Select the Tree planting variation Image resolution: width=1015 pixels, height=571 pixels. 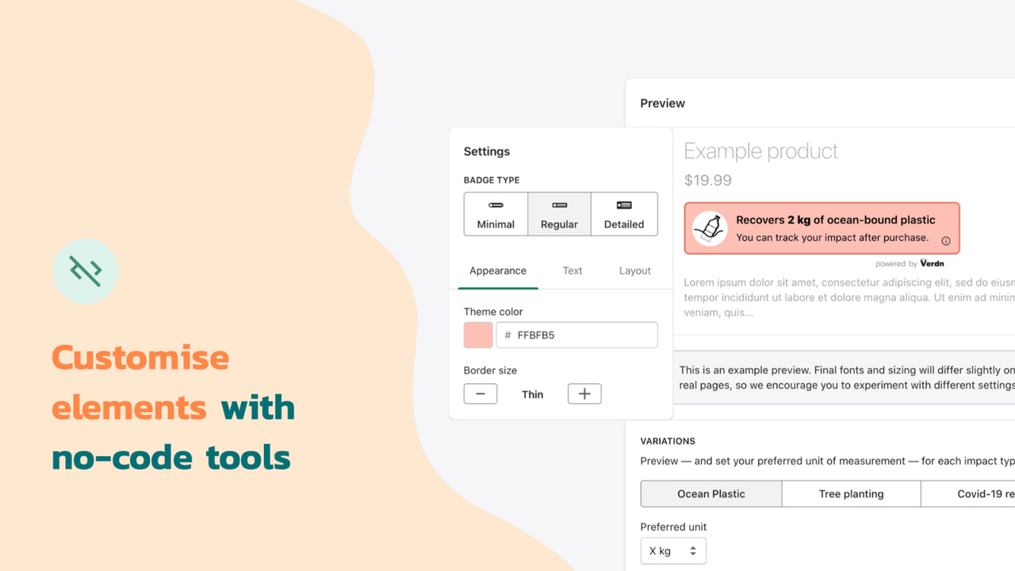pyautogui.click(x=851, y=493)
